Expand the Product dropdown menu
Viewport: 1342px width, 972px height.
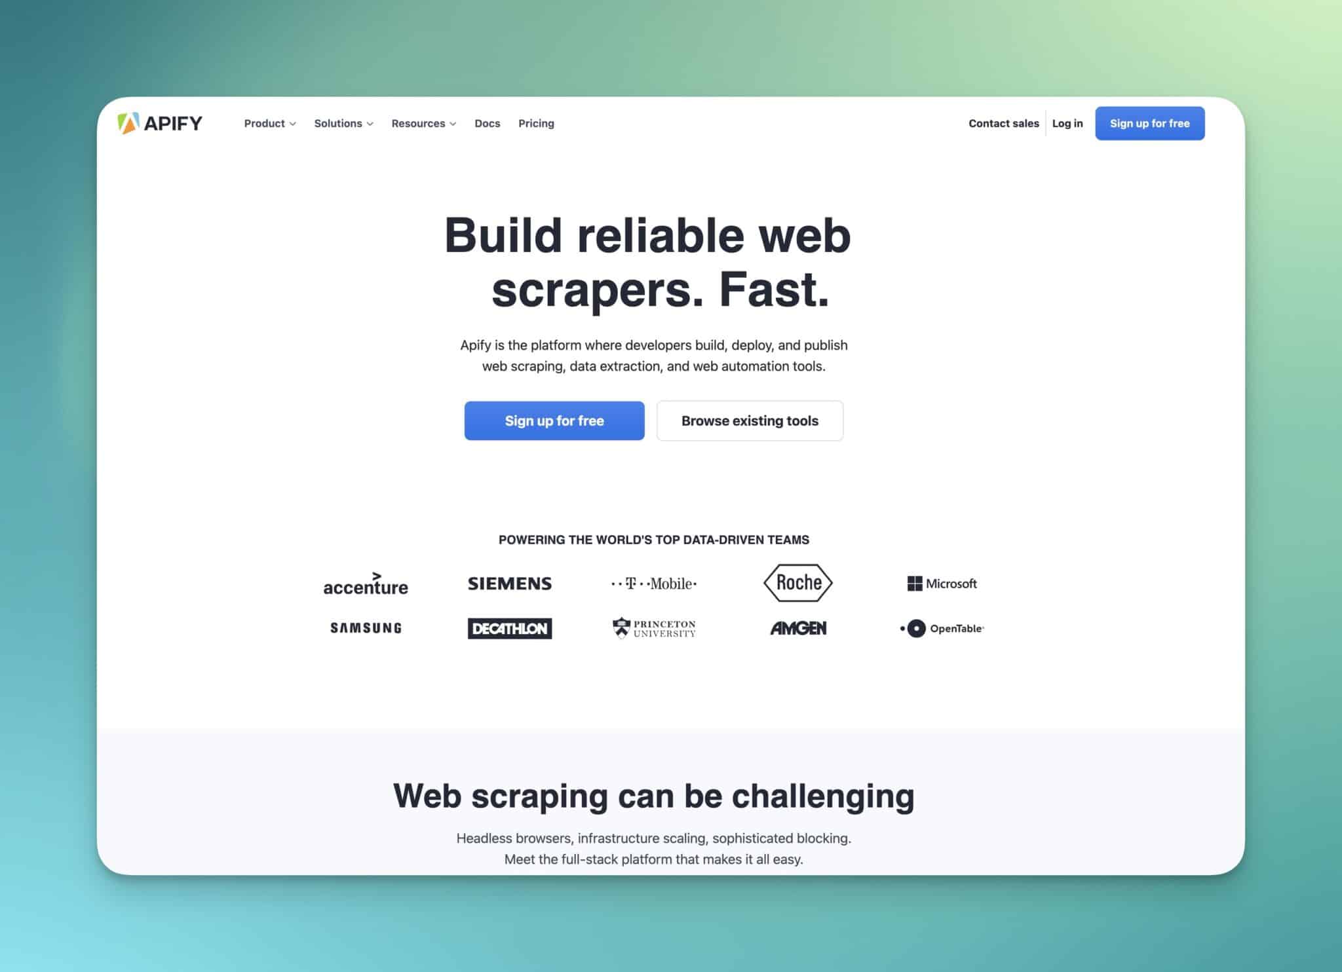point(269,123)
